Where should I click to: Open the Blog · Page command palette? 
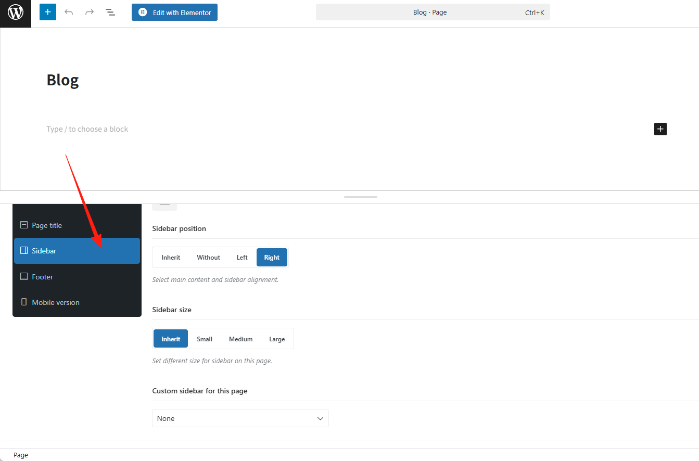click(x=433, y=12)
